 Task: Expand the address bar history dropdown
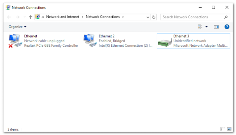tap(148, 17)
